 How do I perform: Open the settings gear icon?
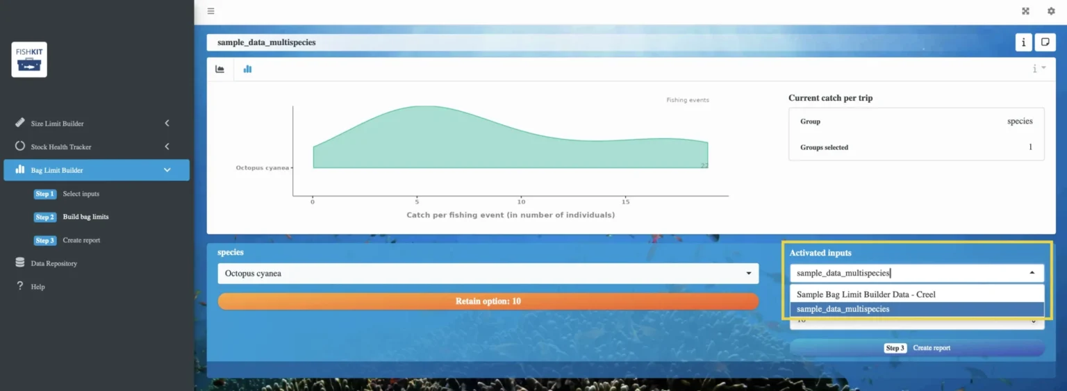pos(1051,11)
